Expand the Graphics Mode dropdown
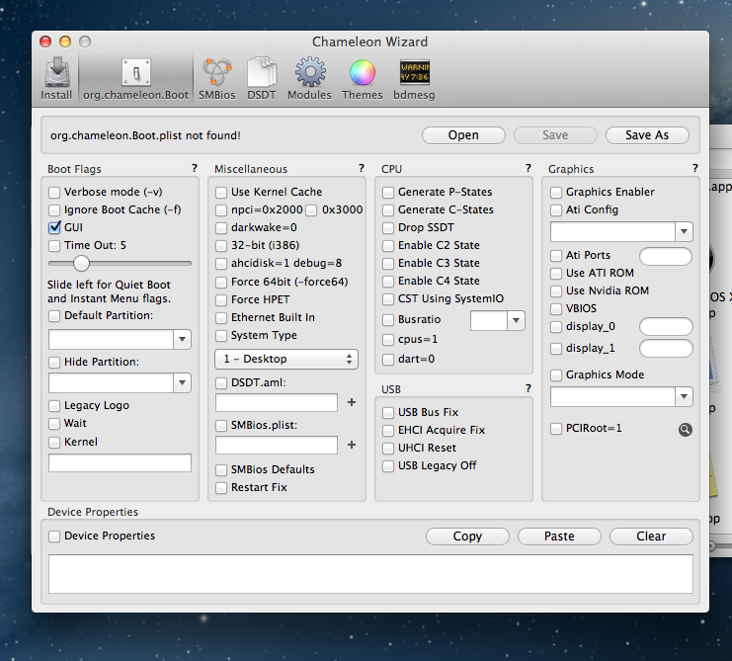The image size is (732, 661). 684,396
